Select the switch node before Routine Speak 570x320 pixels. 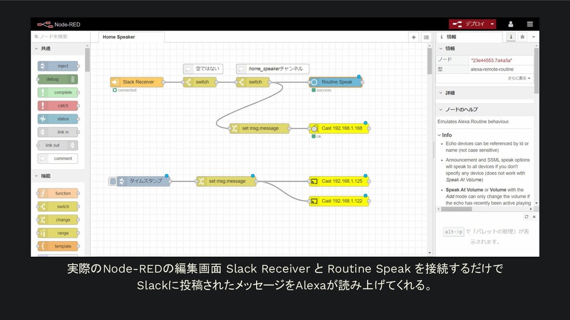253,82
